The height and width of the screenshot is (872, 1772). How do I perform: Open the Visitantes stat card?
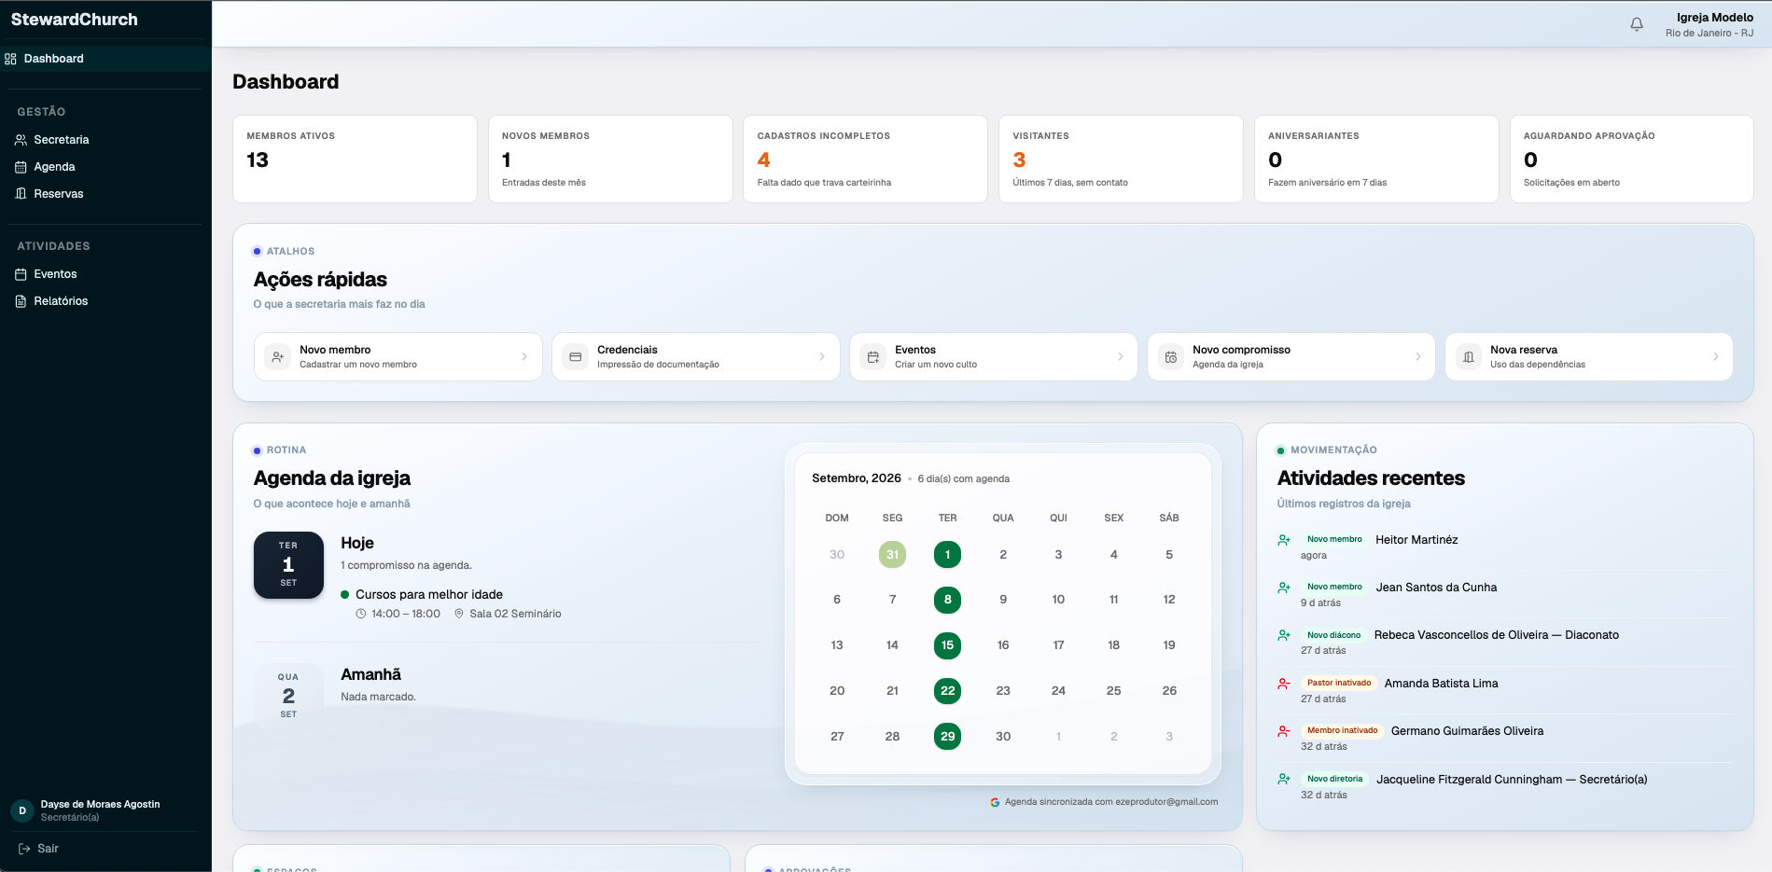click(1121, 159)
